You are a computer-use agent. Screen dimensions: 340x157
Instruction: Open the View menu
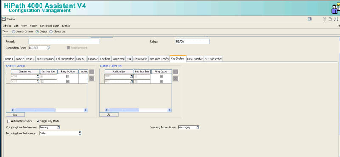24,26
